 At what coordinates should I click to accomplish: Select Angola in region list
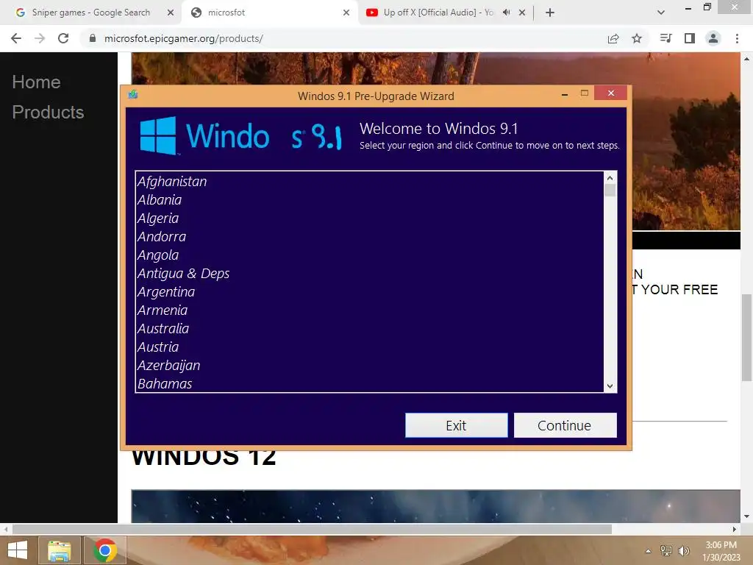pos(369,255)
